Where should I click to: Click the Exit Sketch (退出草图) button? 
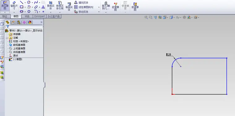tap(5, 6)
